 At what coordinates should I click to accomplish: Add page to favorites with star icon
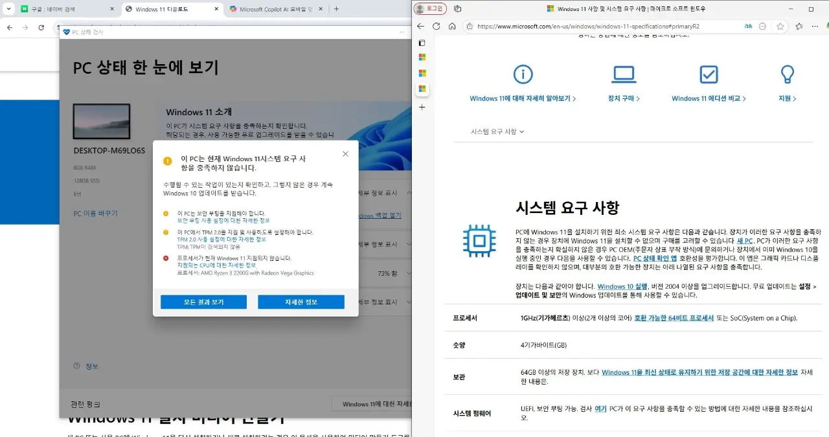coord(780,27)
